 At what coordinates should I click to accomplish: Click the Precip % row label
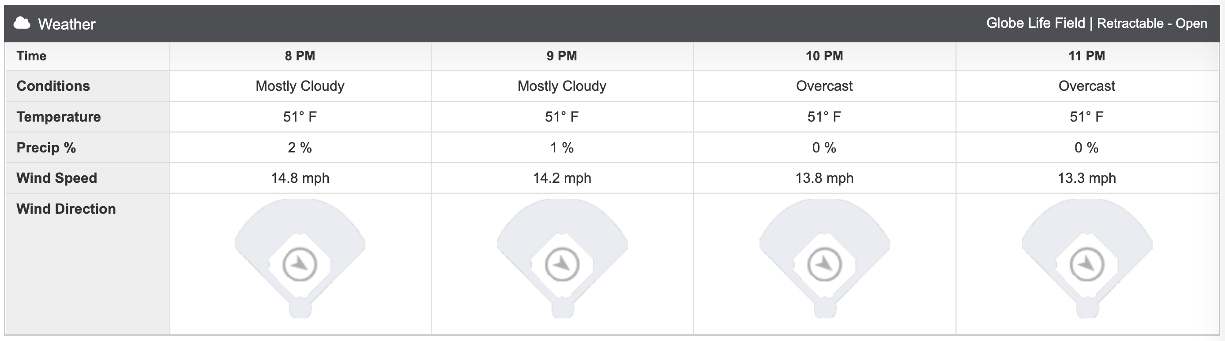tap(46, 148)
